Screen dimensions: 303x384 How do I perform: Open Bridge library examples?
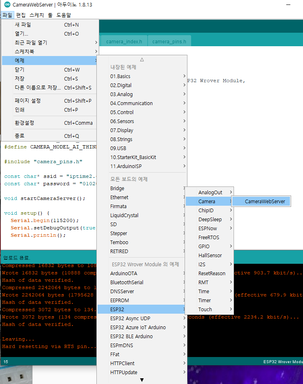click(x=142, y=189)
